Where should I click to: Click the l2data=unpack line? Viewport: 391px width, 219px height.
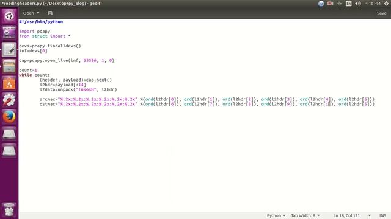78,89
